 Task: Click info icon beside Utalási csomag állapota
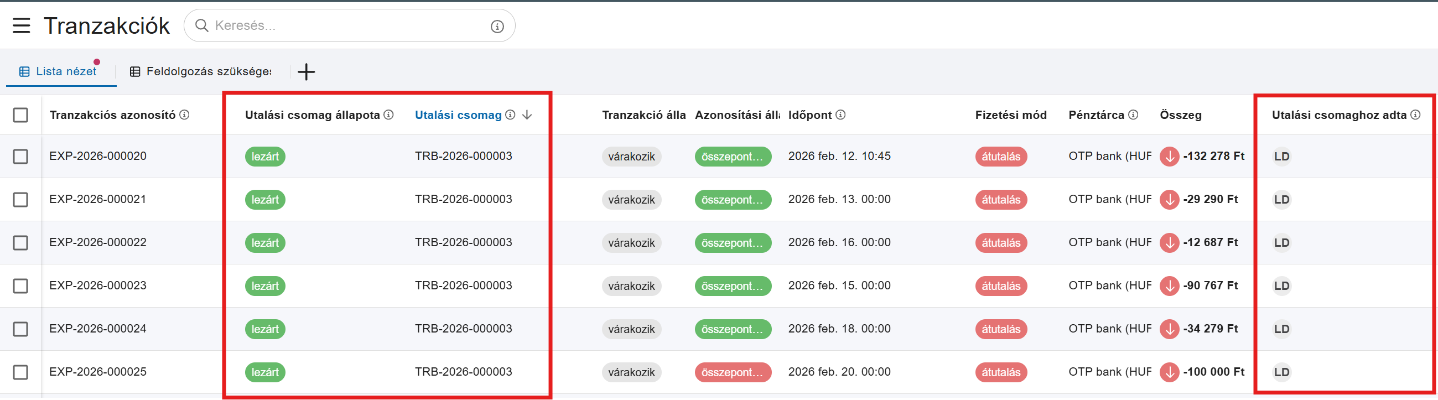point(389,115)
